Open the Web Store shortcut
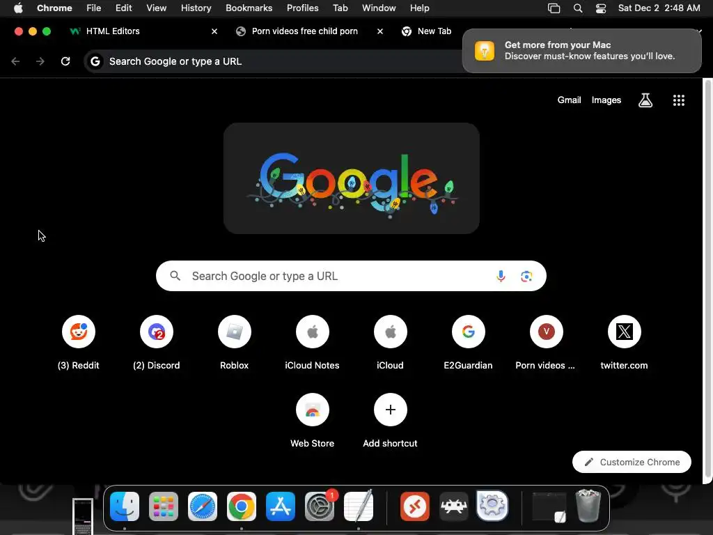 click(313, 410)
